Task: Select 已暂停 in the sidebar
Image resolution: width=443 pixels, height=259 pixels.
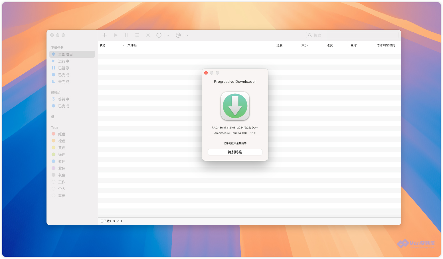Action: pos(72,68)
